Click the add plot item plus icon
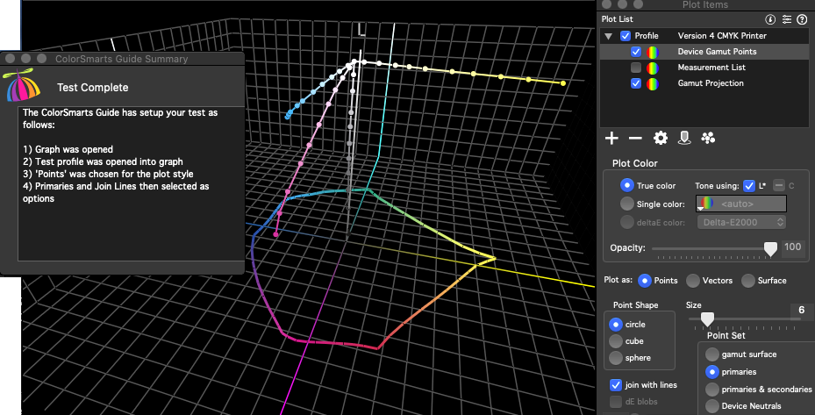This screenshot has width=815, height=415. click(x=612, y=139)
